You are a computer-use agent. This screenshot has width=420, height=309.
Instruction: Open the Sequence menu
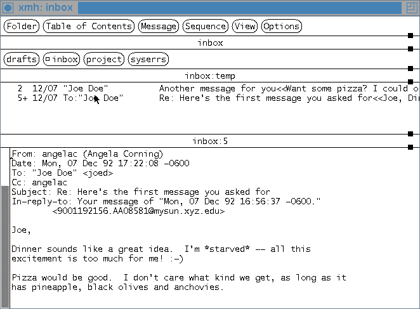pos(205,26)
